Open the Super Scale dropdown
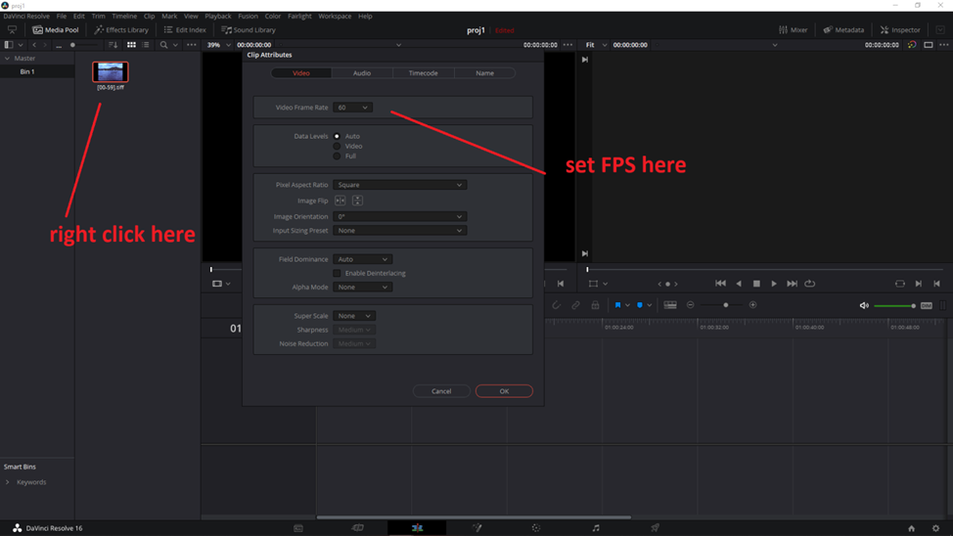Screen dimensions: 953x536 click(x=354, y=316)
